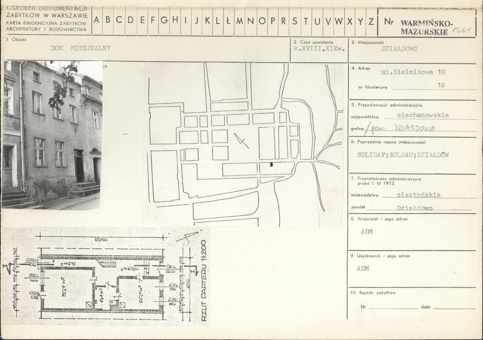
Task: Click the handwritten pow. DZIAŁDOWO
Action: 402,128
